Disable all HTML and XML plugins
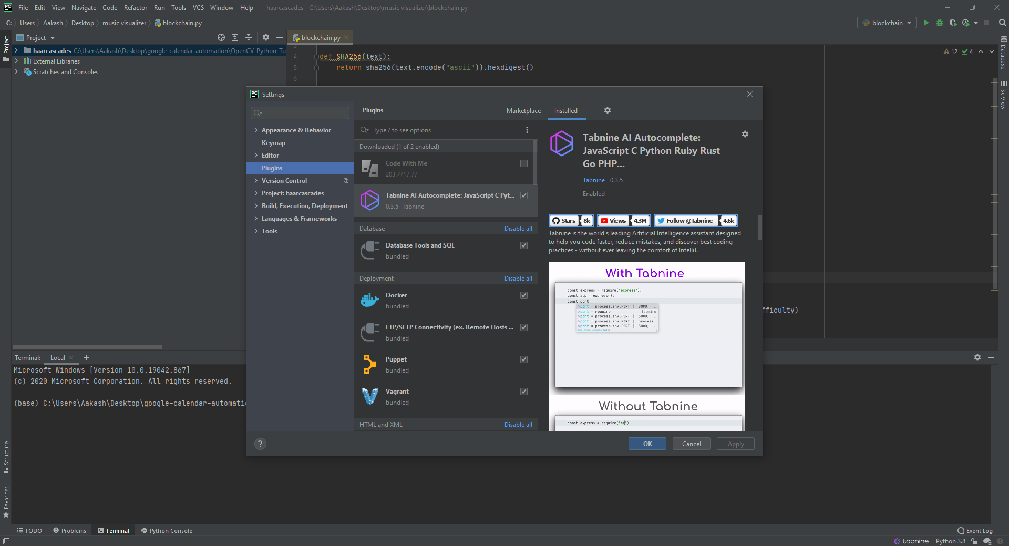 pos(518,425)
